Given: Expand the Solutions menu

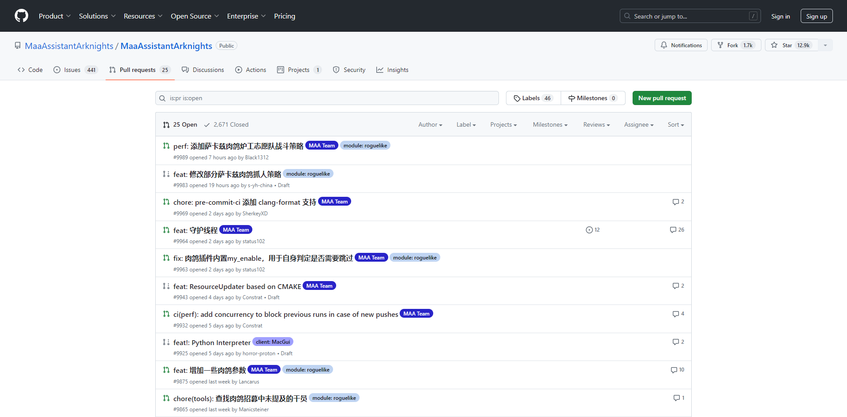Looking at the screenshot, I should coord(97,16).
